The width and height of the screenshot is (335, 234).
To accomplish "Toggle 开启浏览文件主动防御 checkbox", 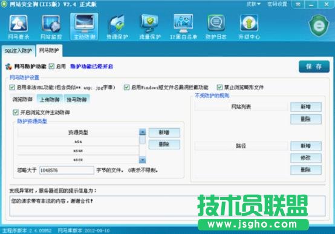I will click(16, 112).
